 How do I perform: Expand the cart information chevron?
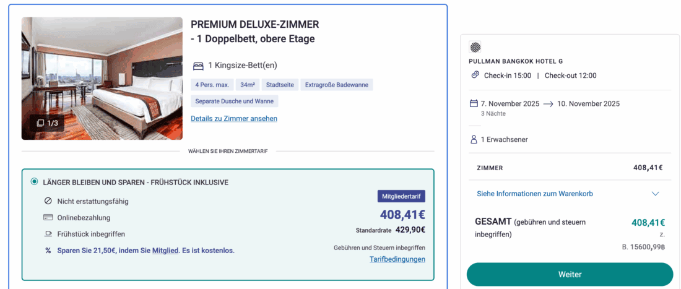[656, 194]
